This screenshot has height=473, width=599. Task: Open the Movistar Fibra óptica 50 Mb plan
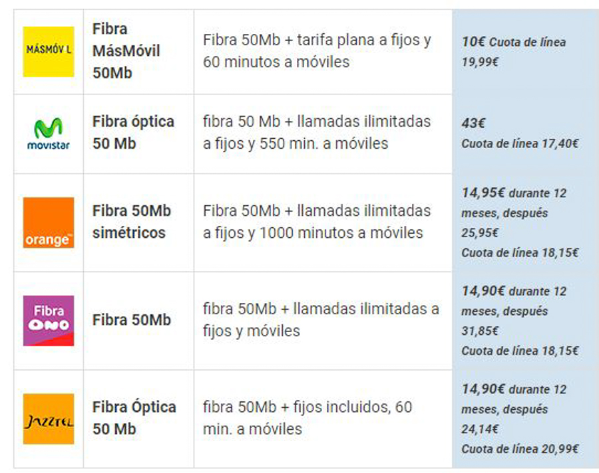click(x=133, y=132)
